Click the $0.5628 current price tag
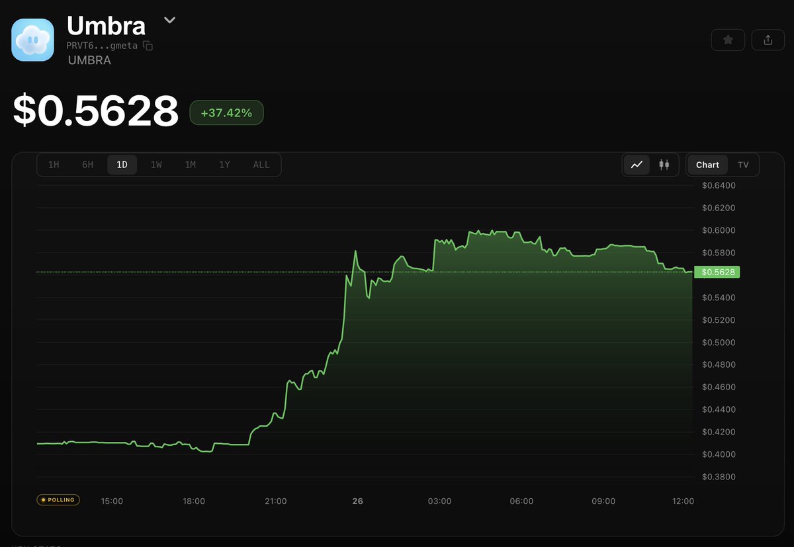The image size is (794, 547). coord(717,272)
